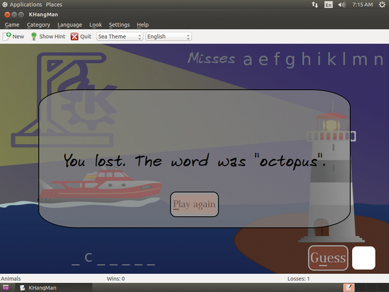Maximize the KHangMan window
The image size is (389, 292).
coord(21,15)
